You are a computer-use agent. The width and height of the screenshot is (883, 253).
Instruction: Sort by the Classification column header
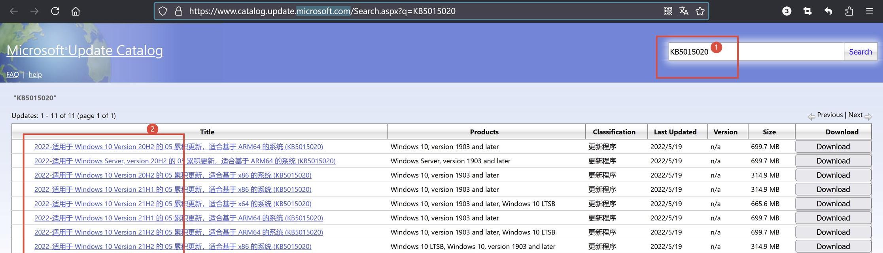(614, 132)
